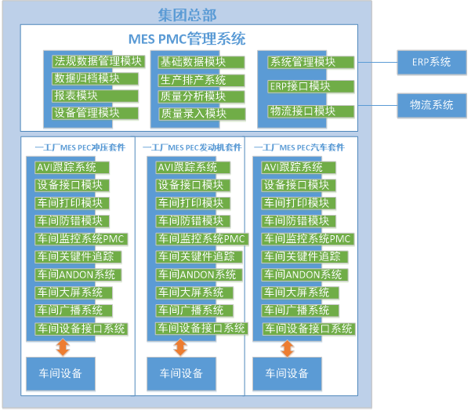Click the orange double arrow under 发动机套件
471x414 pixels.
180,347
